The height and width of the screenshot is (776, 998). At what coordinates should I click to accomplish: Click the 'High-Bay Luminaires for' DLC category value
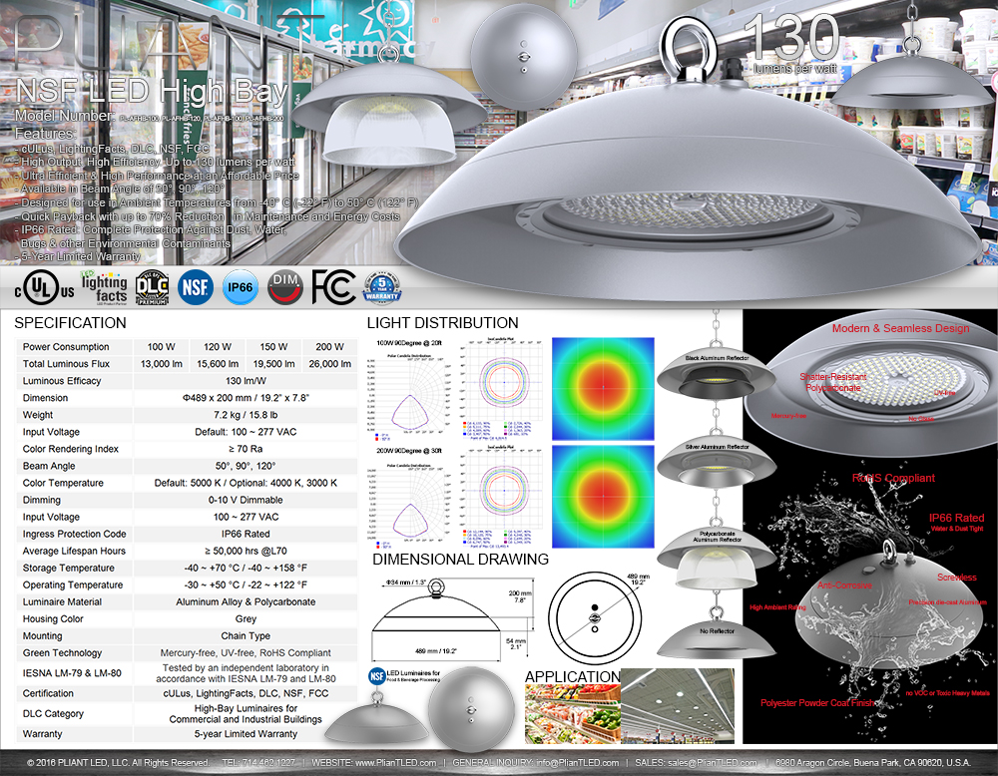[x=246, y=714]
